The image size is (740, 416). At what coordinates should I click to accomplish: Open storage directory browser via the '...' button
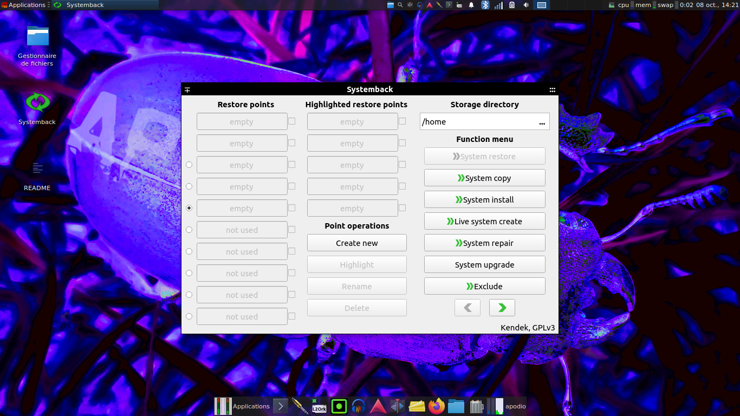[542, 122]
